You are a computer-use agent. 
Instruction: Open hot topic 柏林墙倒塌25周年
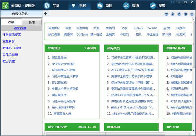pos(64,107)
